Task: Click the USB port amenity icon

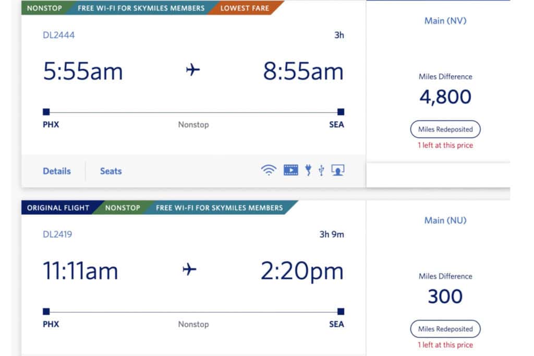Action: tap(322, 170)
